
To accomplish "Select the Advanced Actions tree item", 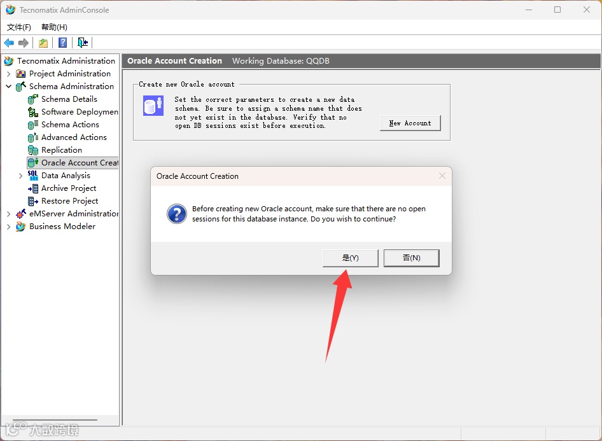I will coord(74,137).
